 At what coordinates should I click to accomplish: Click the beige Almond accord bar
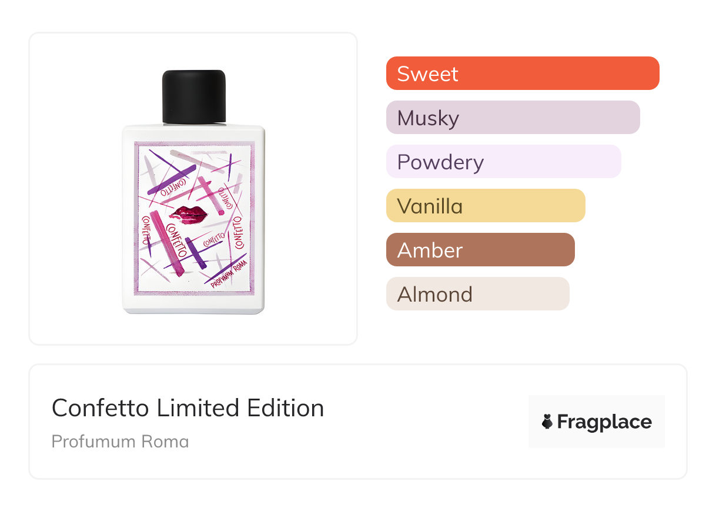477,294
